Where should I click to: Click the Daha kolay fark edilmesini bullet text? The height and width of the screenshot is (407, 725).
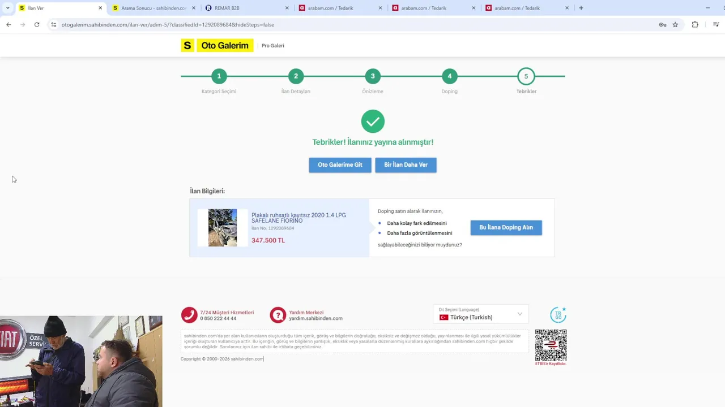[x=416, y=223]
